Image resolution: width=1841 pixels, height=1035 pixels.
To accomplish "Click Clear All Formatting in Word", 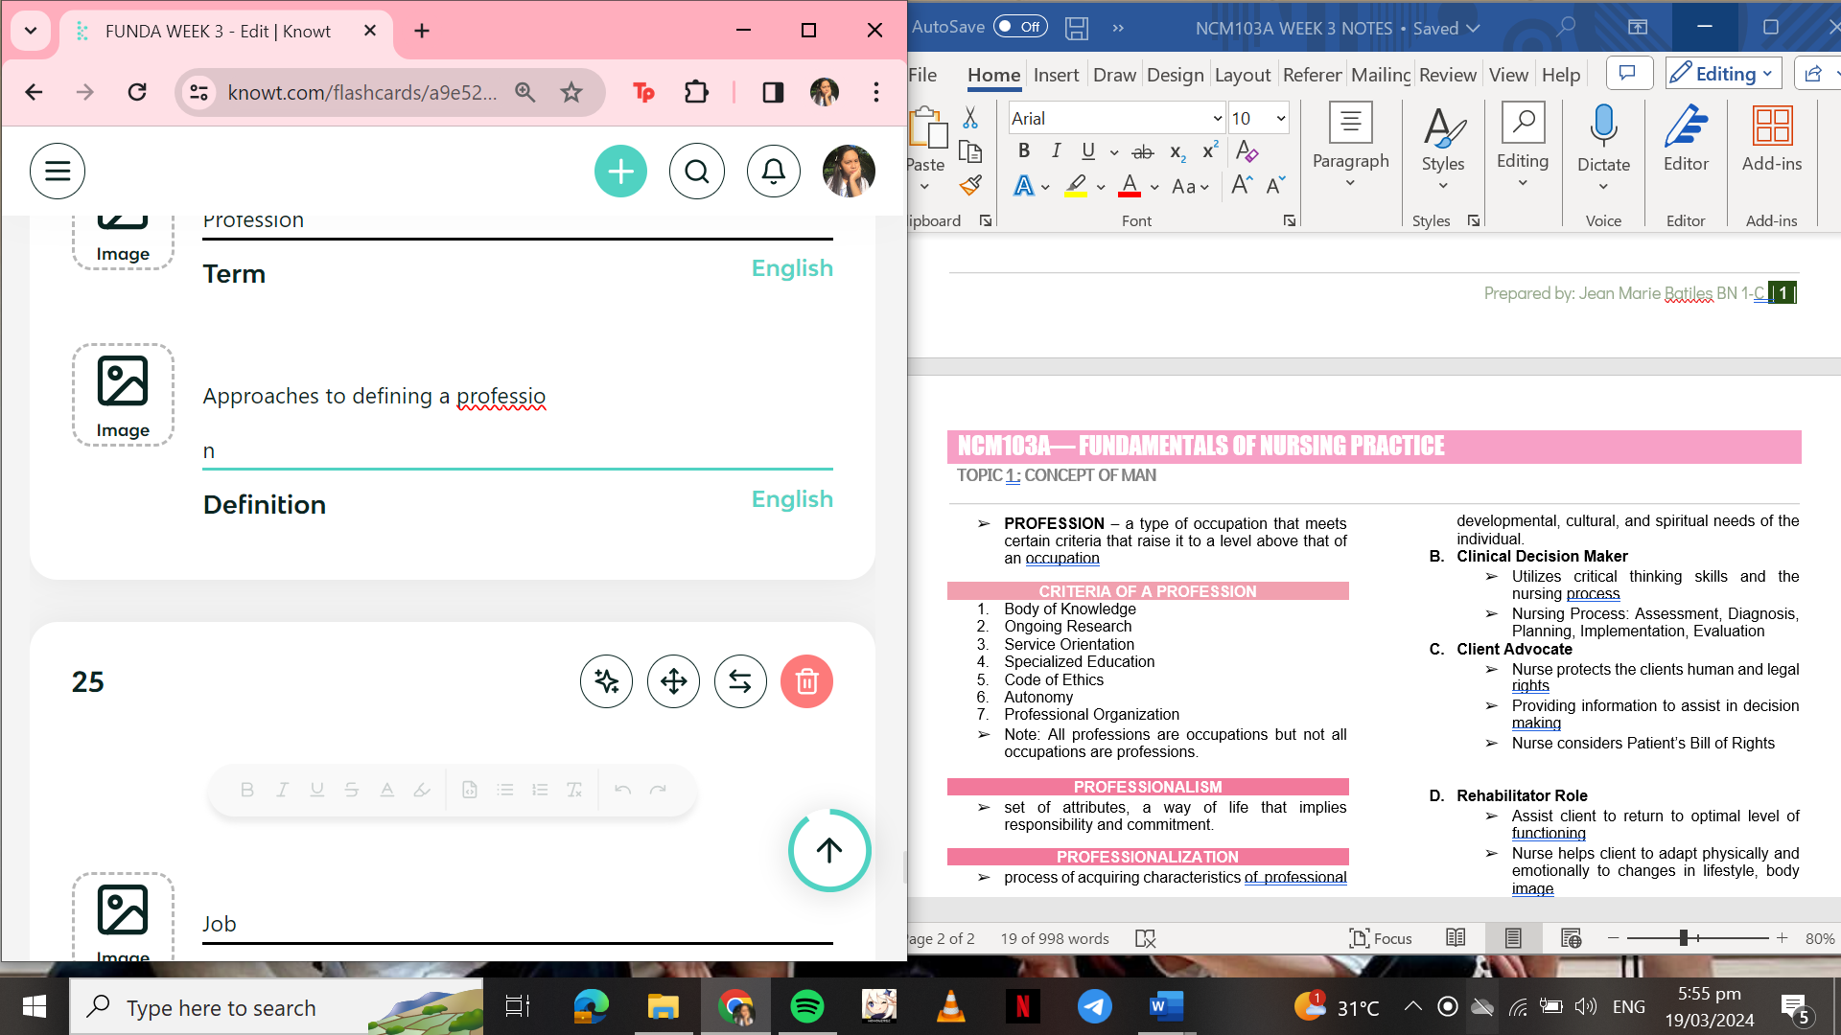I will tap(1247, 150).
